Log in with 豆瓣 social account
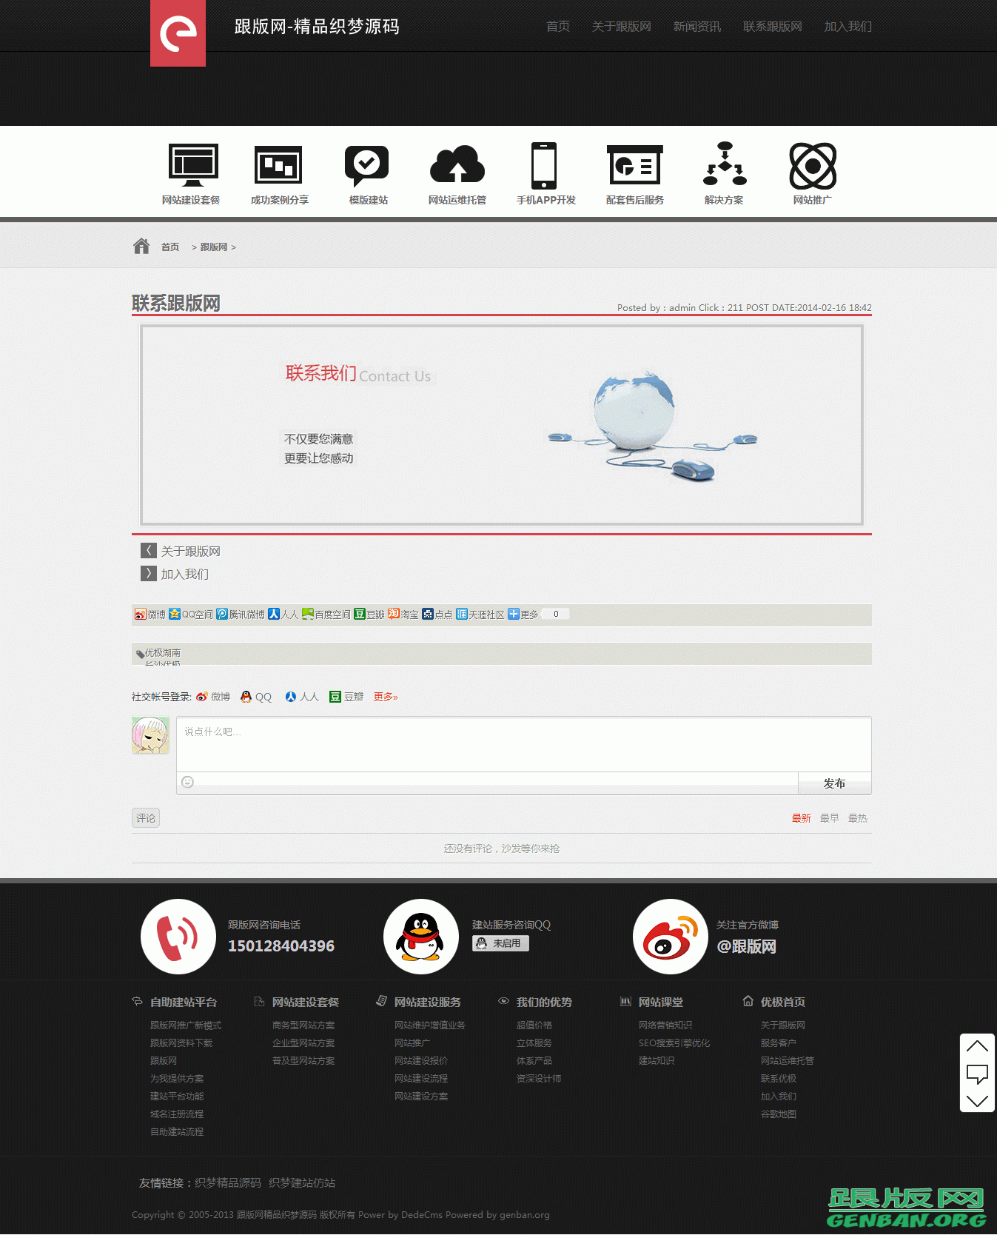 pos(346,697)
